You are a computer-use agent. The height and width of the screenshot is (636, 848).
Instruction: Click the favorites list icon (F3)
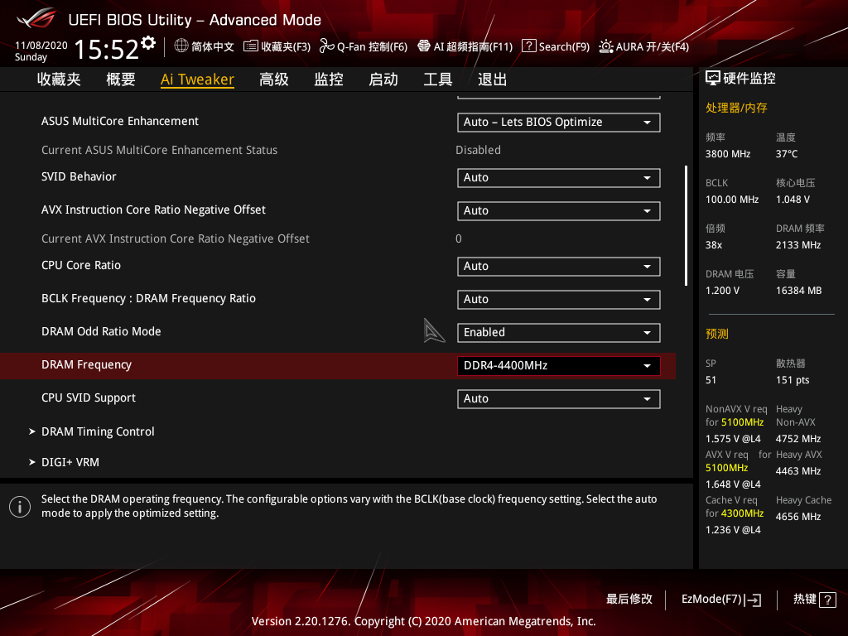(250, 46)
